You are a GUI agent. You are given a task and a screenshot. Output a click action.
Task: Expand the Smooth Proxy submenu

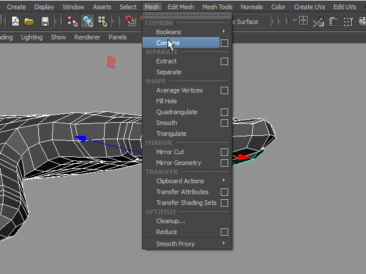click(224, 243)
